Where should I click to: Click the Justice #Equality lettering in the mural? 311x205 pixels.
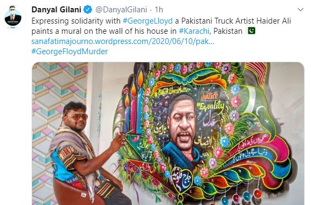pos(211,101)
